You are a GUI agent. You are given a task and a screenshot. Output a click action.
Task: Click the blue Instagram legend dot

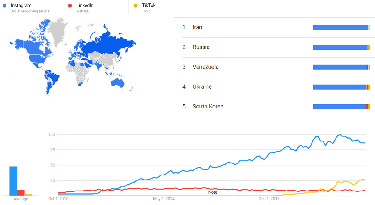tap(4, 5)
